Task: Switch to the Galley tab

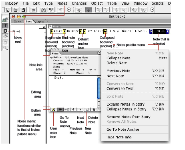Action: click(17, 21)
